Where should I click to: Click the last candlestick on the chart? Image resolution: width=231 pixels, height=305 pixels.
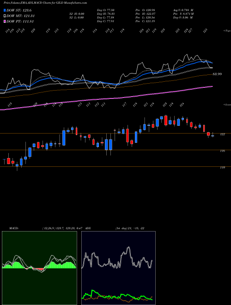pos(213,135)
